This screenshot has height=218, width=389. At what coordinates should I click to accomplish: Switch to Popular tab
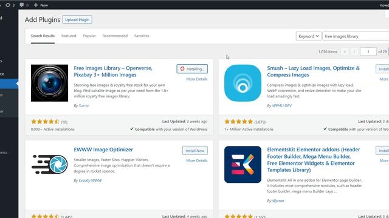point(89,36)
